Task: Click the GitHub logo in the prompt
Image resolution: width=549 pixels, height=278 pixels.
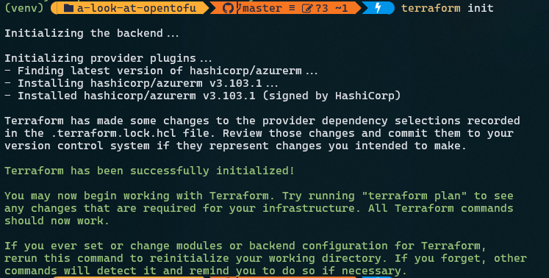Action: (x=228, y=7)
